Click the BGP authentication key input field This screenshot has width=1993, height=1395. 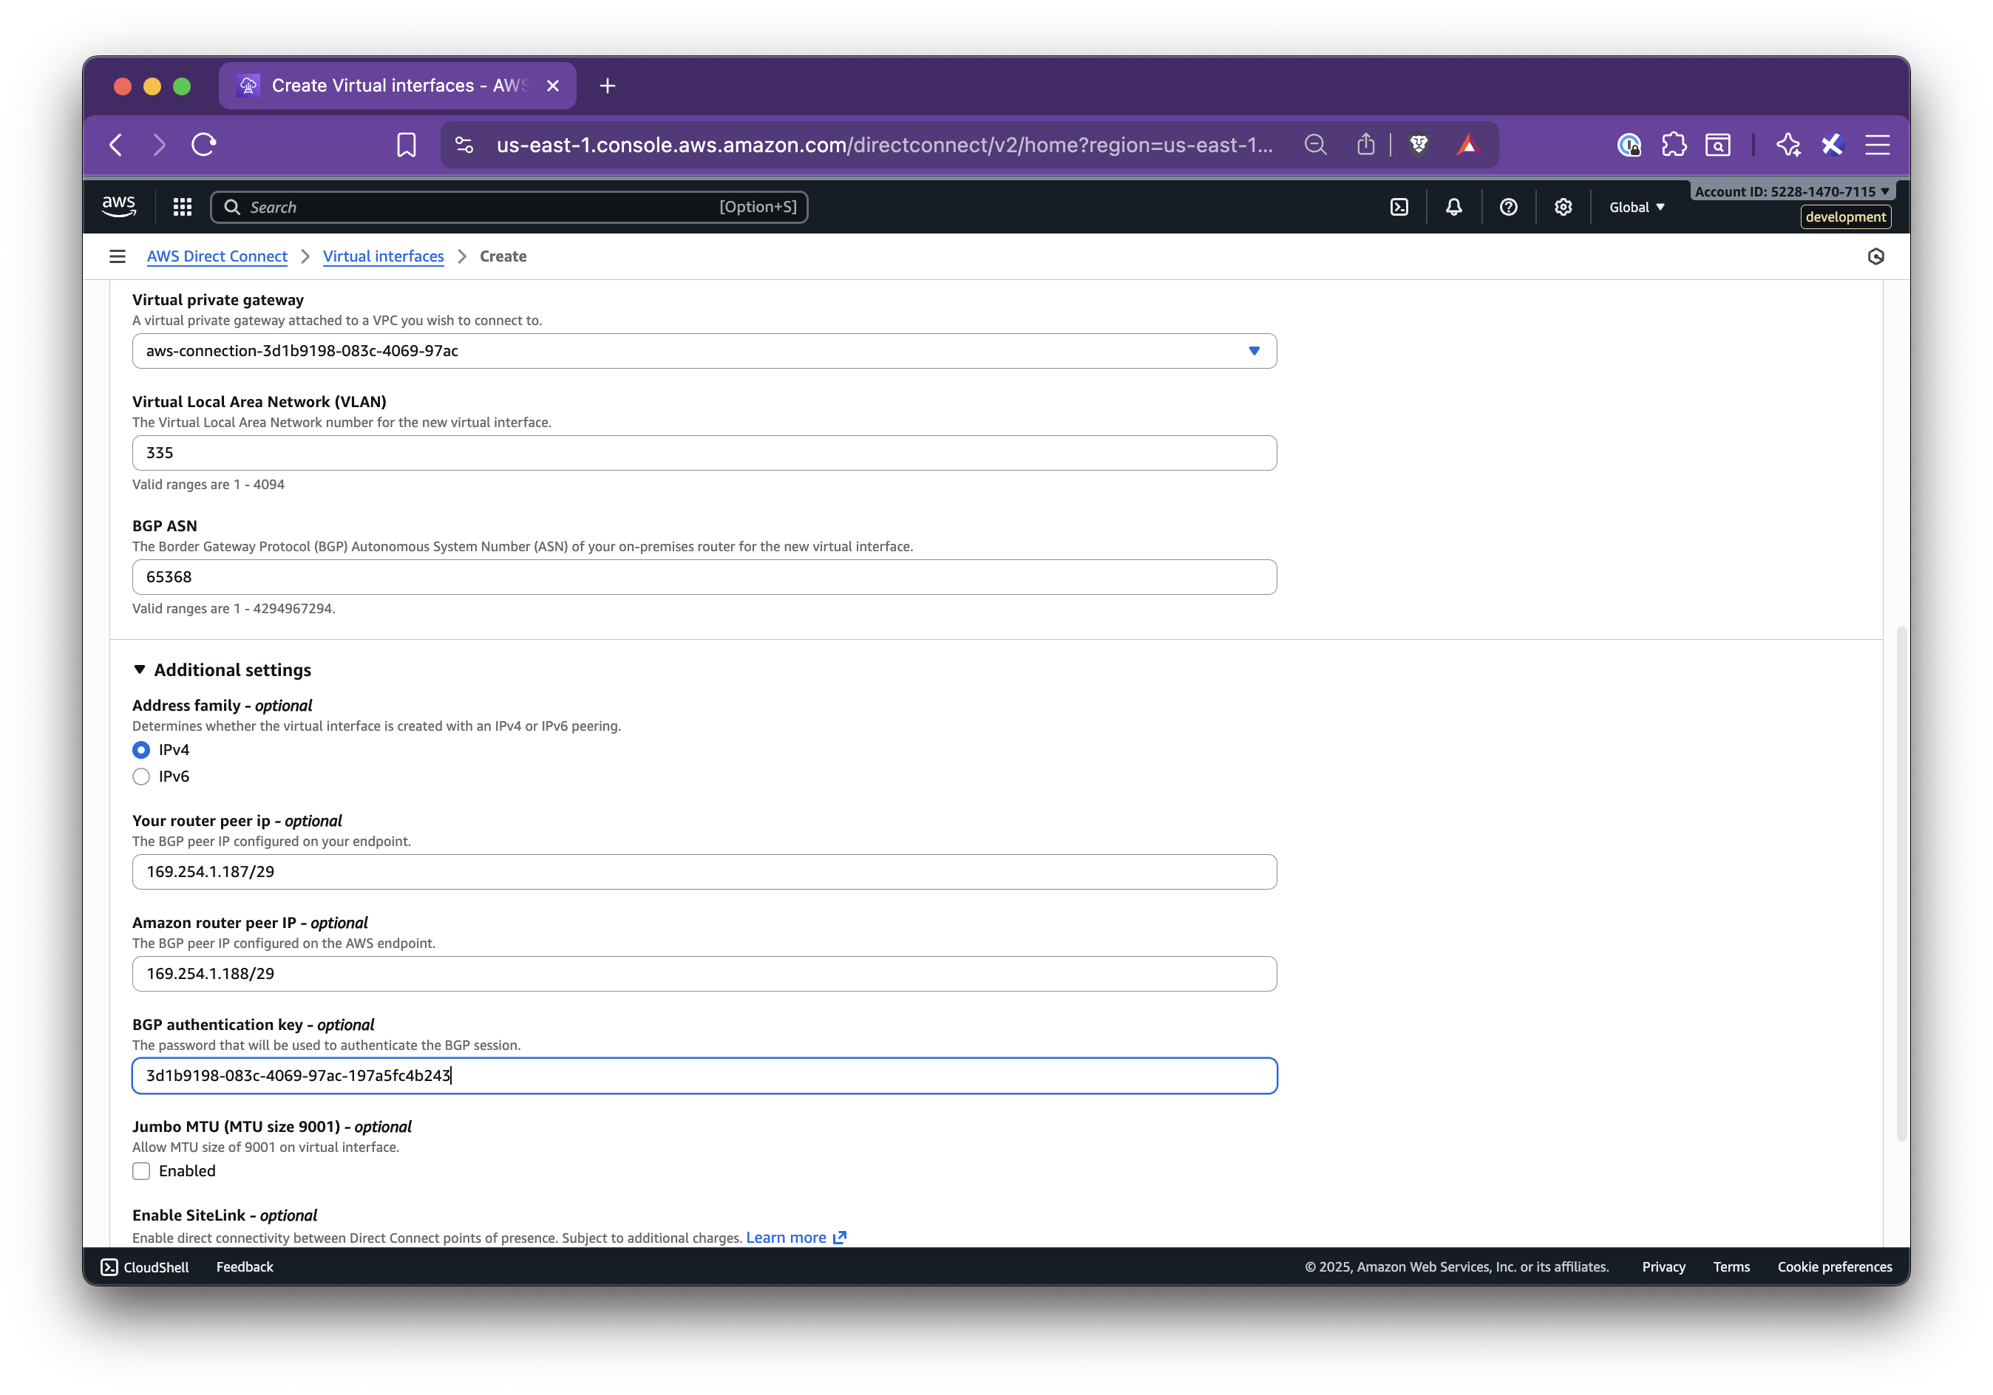pos(703,1075)
